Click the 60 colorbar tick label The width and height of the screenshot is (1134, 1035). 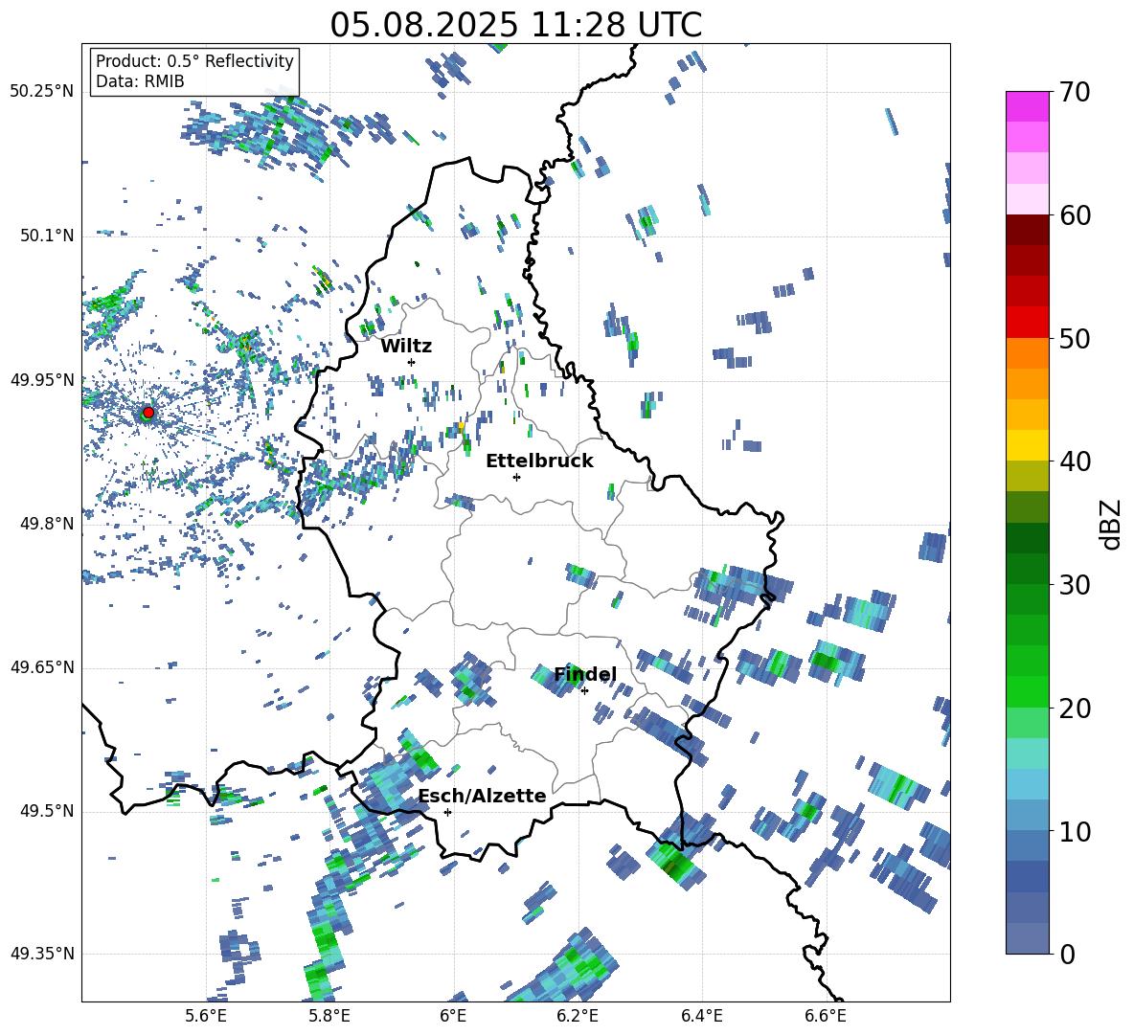[1075, 215]
